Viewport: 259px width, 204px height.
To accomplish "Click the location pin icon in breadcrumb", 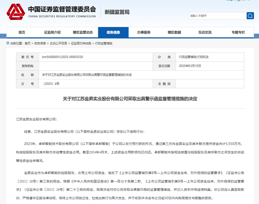I will pyautogui.click(x=7, y=43).
